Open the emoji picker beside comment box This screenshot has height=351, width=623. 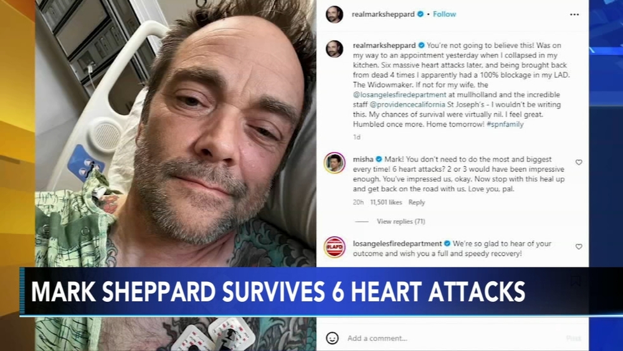(x=332, y=338)
